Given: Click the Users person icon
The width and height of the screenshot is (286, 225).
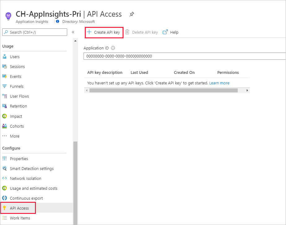Looking at the screenshot, I should (5, 56).
